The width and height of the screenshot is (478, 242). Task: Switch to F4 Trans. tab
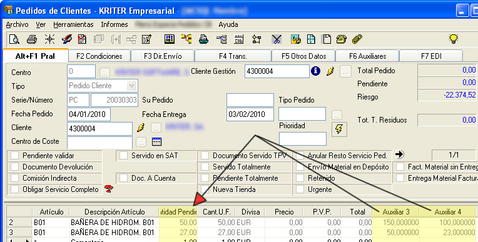tap(233, 56)
